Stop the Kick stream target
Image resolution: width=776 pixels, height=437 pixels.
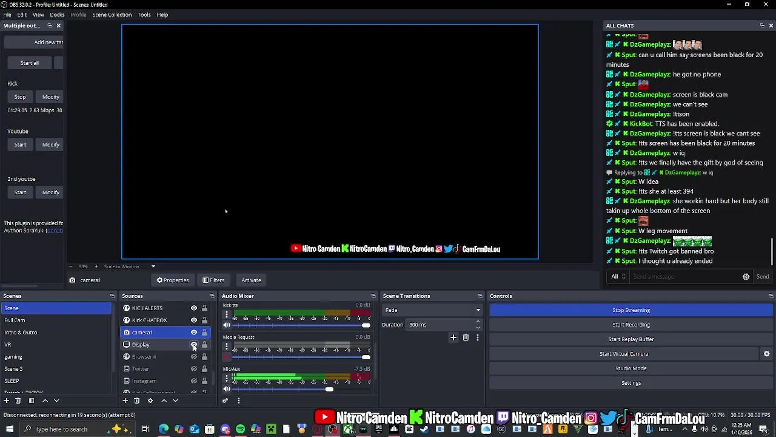coord(20,97)
